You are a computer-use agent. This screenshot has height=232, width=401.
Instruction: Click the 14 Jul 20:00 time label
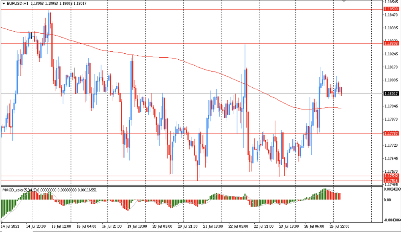[36, 226]
